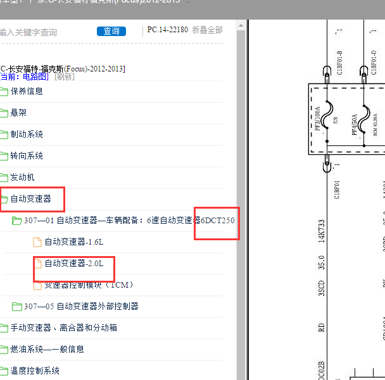Open 变速器控制模块（TCM） document
Image resolution: width=385 pixels, height=380 pixels.
(89, 285)
